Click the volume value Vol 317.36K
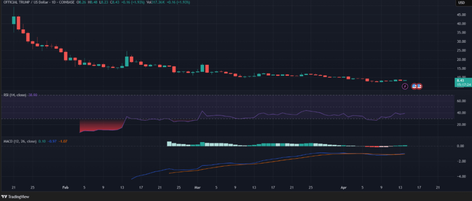 point(155,2)
